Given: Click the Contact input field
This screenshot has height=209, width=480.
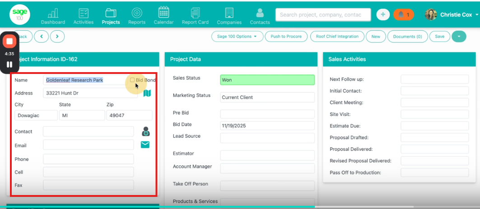Looking at the screenshot, I should click(x=89, y=132).
